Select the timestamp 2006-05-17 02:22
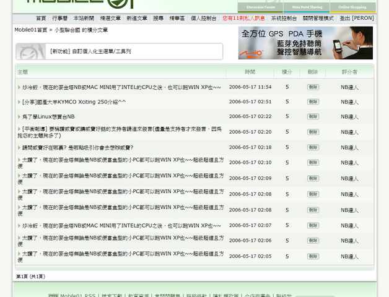The width and height of the screenshot is (389, 297). 250,116
